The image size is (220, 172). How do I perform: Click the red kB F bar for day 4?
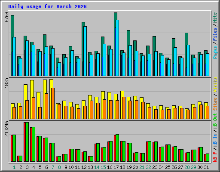pyautogui.click(x=31, y=144)
